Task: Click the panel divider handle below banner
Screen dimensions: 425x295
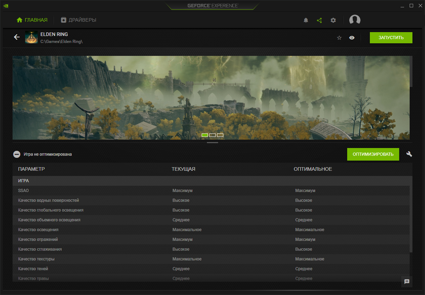Action: pos(212,142)
